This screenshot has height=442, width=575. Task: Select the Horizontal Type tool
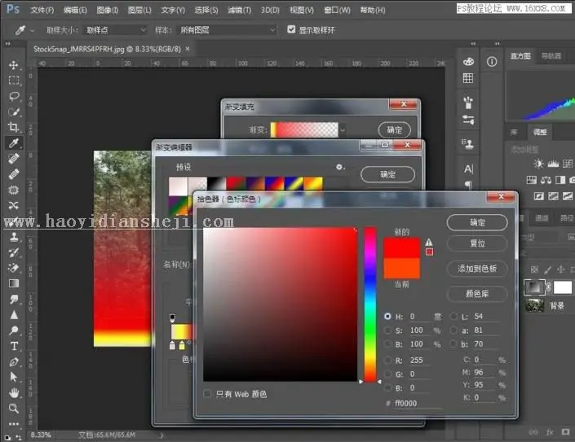tap(14, 346)
